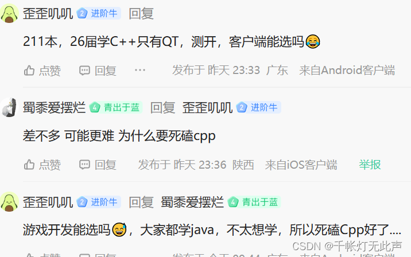The height and width of the screenshot is (257, 411).
Task: Open username 歪歪叽叽 on first comment
Action: [48, 13]
